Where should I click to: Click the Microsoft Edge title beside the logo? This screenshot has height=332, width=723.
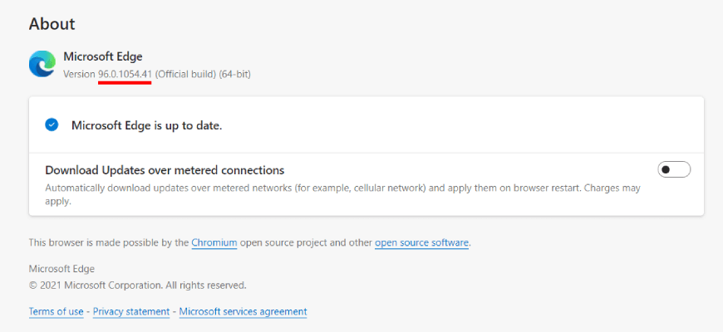coord(103,56)
